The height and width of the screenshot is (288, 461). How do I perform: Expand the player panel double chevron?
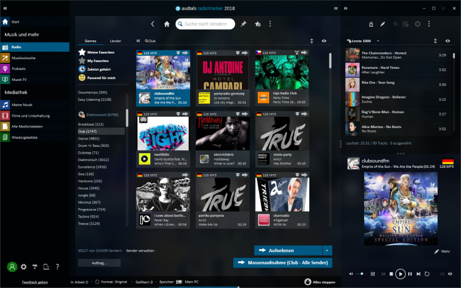point(346,8)
